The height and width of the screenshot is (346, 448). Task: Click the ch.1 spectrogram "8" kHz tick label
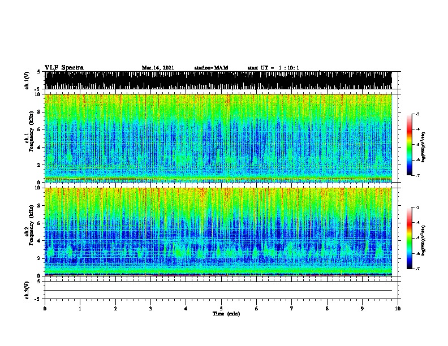click(x=39, y=112)
